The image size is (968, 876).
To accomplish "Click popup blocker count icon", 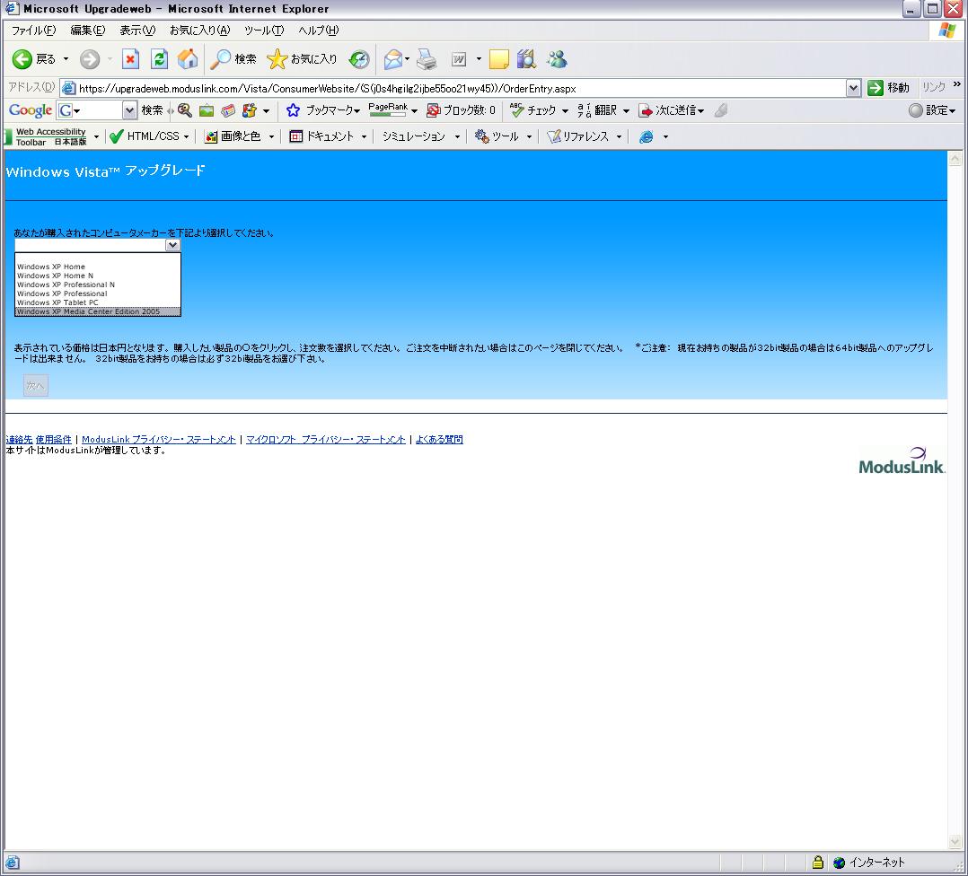I will (434, 110).
